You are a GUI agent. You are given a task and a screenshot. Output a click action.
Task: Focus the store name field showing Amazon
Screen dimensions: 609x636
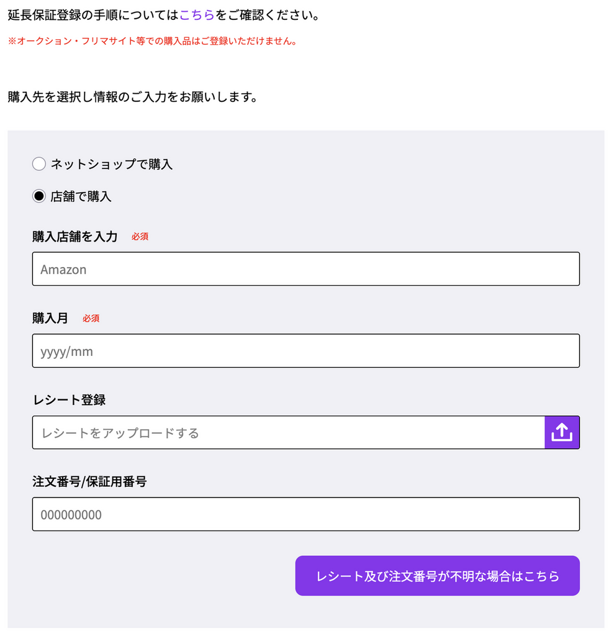pyautogui.click(x=305, y=269)
